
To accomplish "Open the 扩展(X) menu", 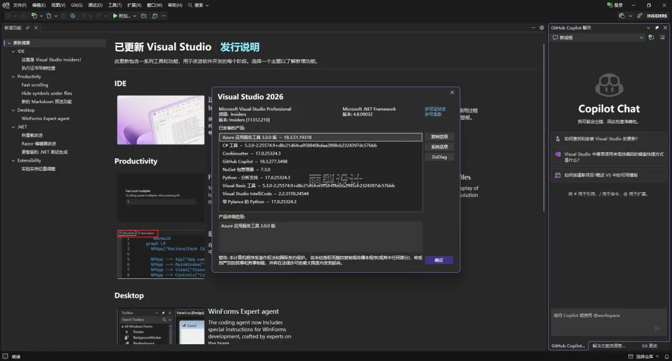I will coord(134,5).
